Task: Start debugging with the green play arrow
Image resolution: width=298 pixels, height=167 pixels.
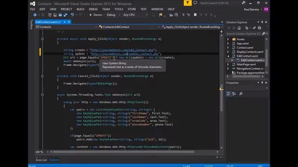Action: tap(91, 15)
